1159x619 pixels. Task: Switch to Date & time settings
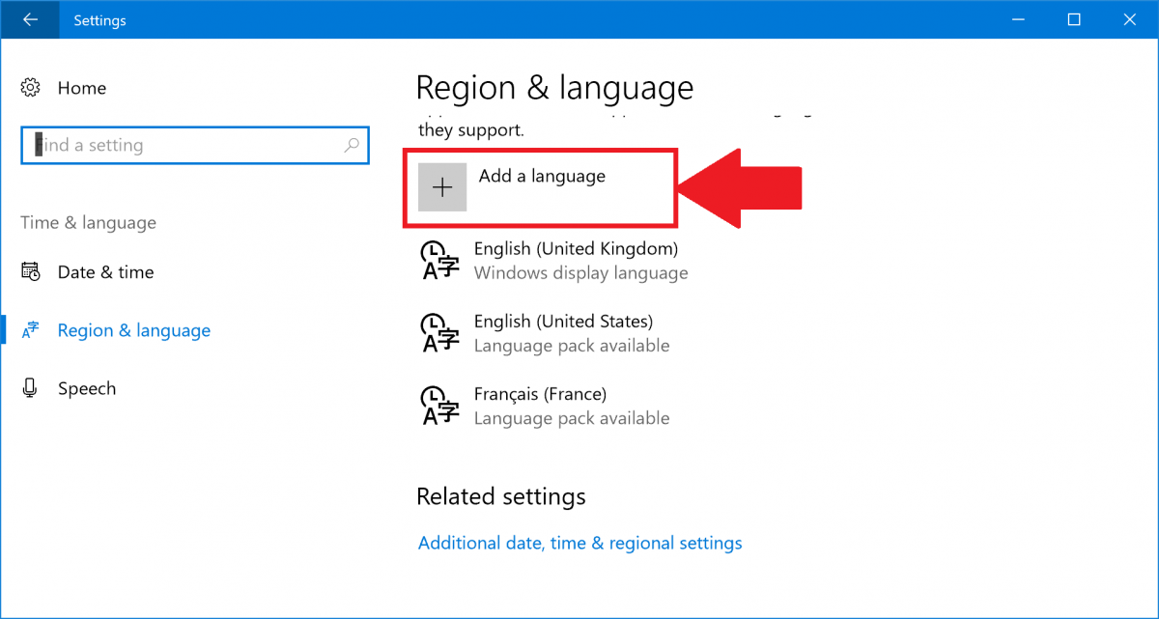coord(105,271)
